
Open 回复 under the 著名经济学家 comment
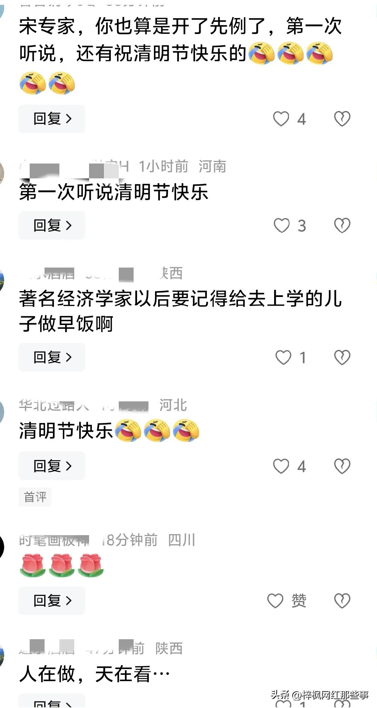coord(52,357)
